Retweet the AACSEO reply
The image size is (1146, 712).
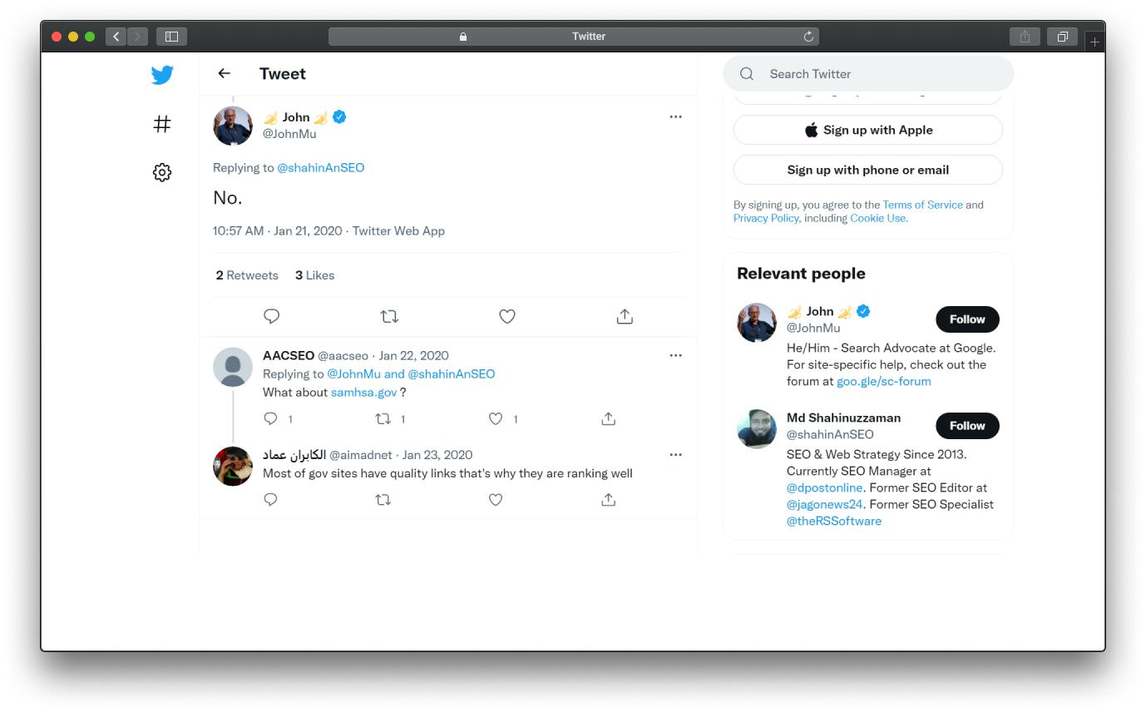click(383, 418)
